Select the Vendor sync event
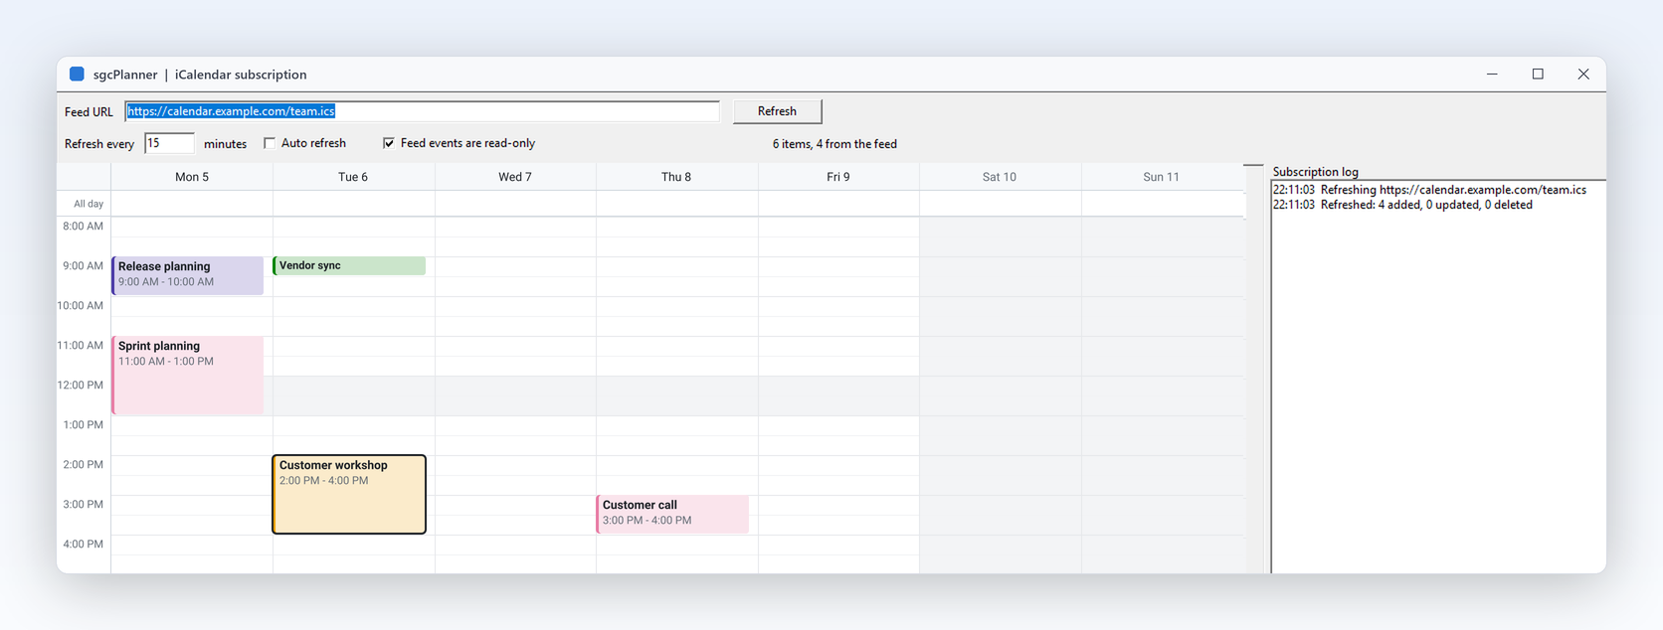This screenshot has width=1663, height=630. [349, 265]
